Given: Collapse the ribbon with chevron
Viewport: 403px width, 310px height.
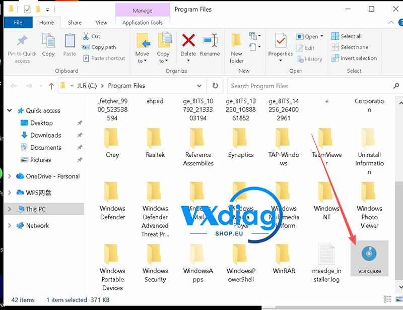Looking at the screenshot, I should pos(391,23).
